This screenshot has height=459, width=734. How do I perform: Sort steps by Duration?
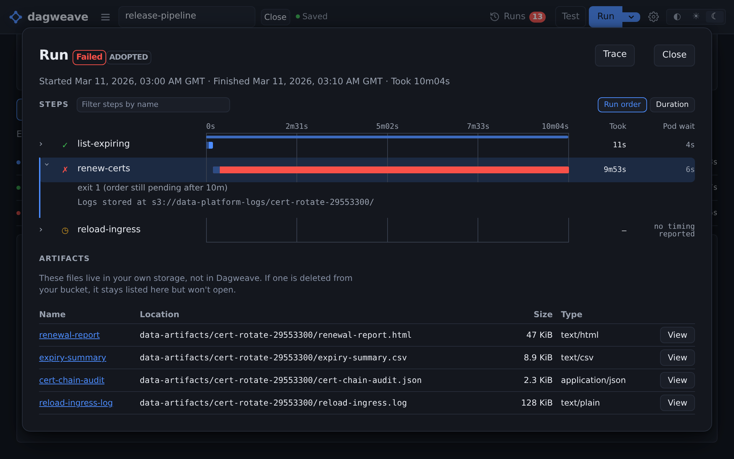pos(672,104)
